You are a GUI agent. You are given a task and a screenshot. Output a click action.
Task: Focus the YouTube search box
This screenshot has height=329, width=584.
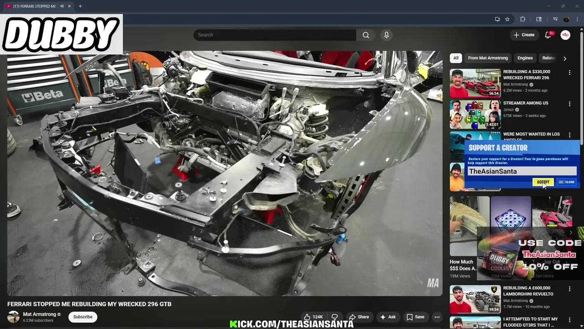point(275,35)
